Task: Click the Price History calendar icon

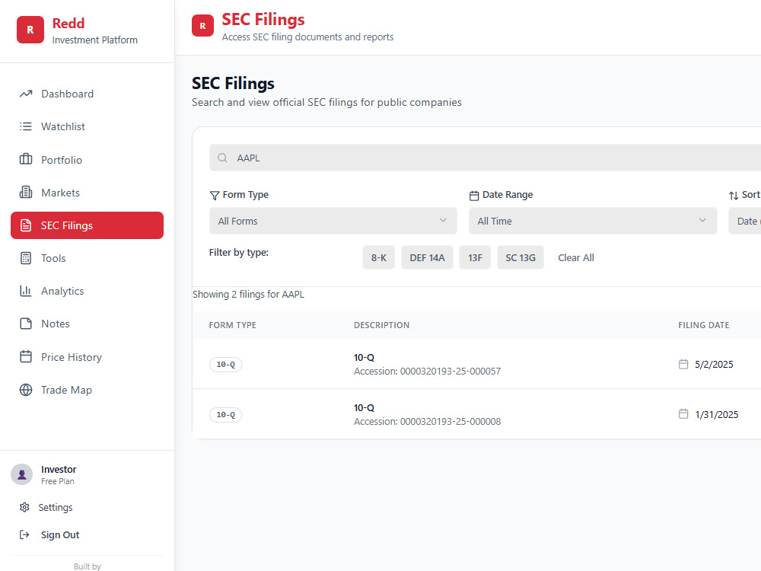Action: tap(26, 357)
